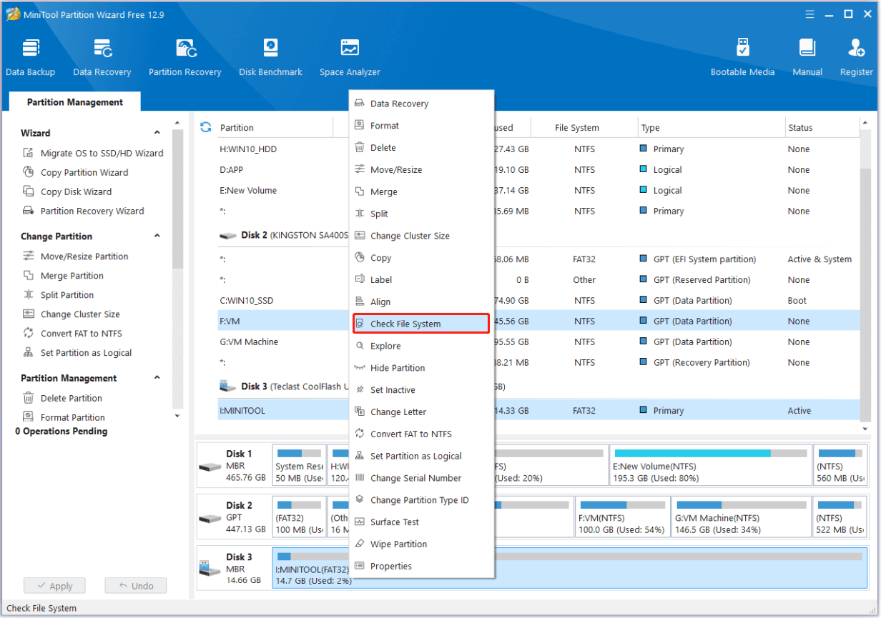This screenshot has width=881, height=618.
Task: Select Copy in the context menu
Action: click(x=421, y=258)
